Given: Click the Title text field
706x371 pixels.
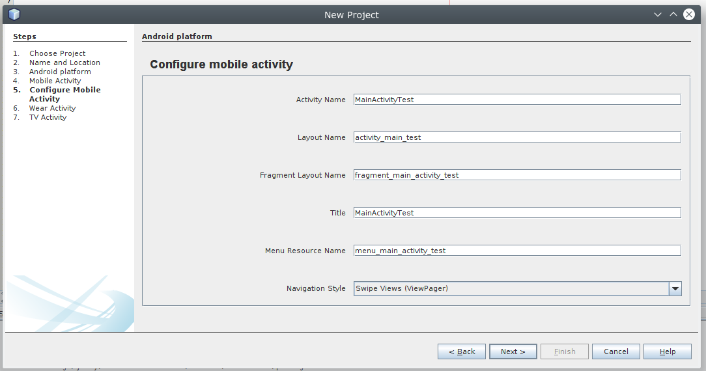Looking at the screenshot, I should pyautogui.click(x=517, y=213).
